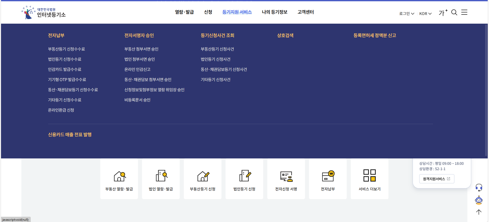Expand the 로그인 dropdown
This screenshot has height=222, width=489.
407,13
